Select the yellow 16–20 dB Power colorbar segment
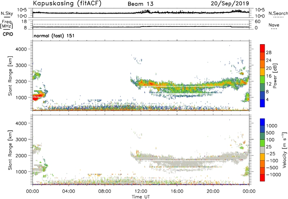Image resolution: width=288 pixels, height=199 pixels. point(262,71)
